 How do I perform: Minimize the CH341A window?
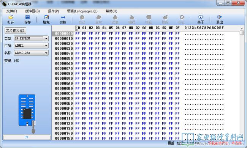tap(220, 3)
